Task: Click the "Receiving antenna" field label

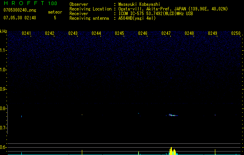Action: pos(89,18)
